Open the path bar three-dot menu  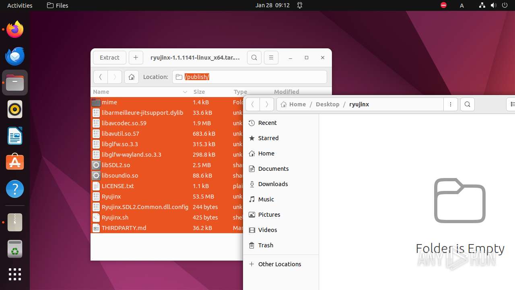451,104
